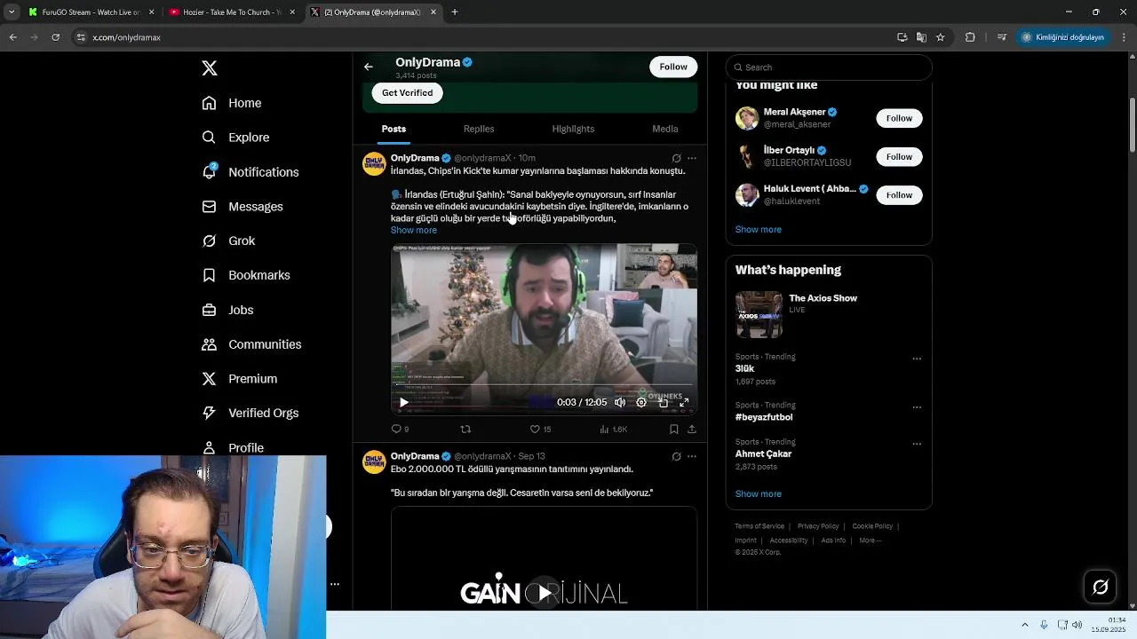Screen dimensions: 1137x639
Task: Open more options for Ahmet Çakar trend
Action: click(x=917, y=444)
